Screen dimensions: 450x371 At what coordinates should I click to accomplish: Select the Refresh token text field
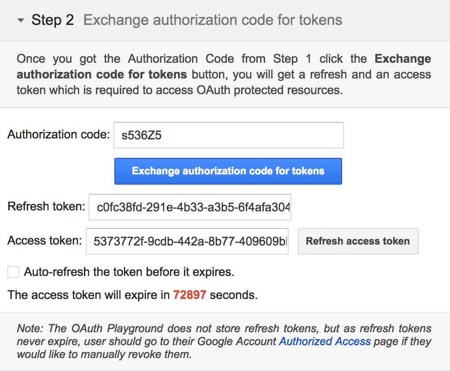coord(189,207)
